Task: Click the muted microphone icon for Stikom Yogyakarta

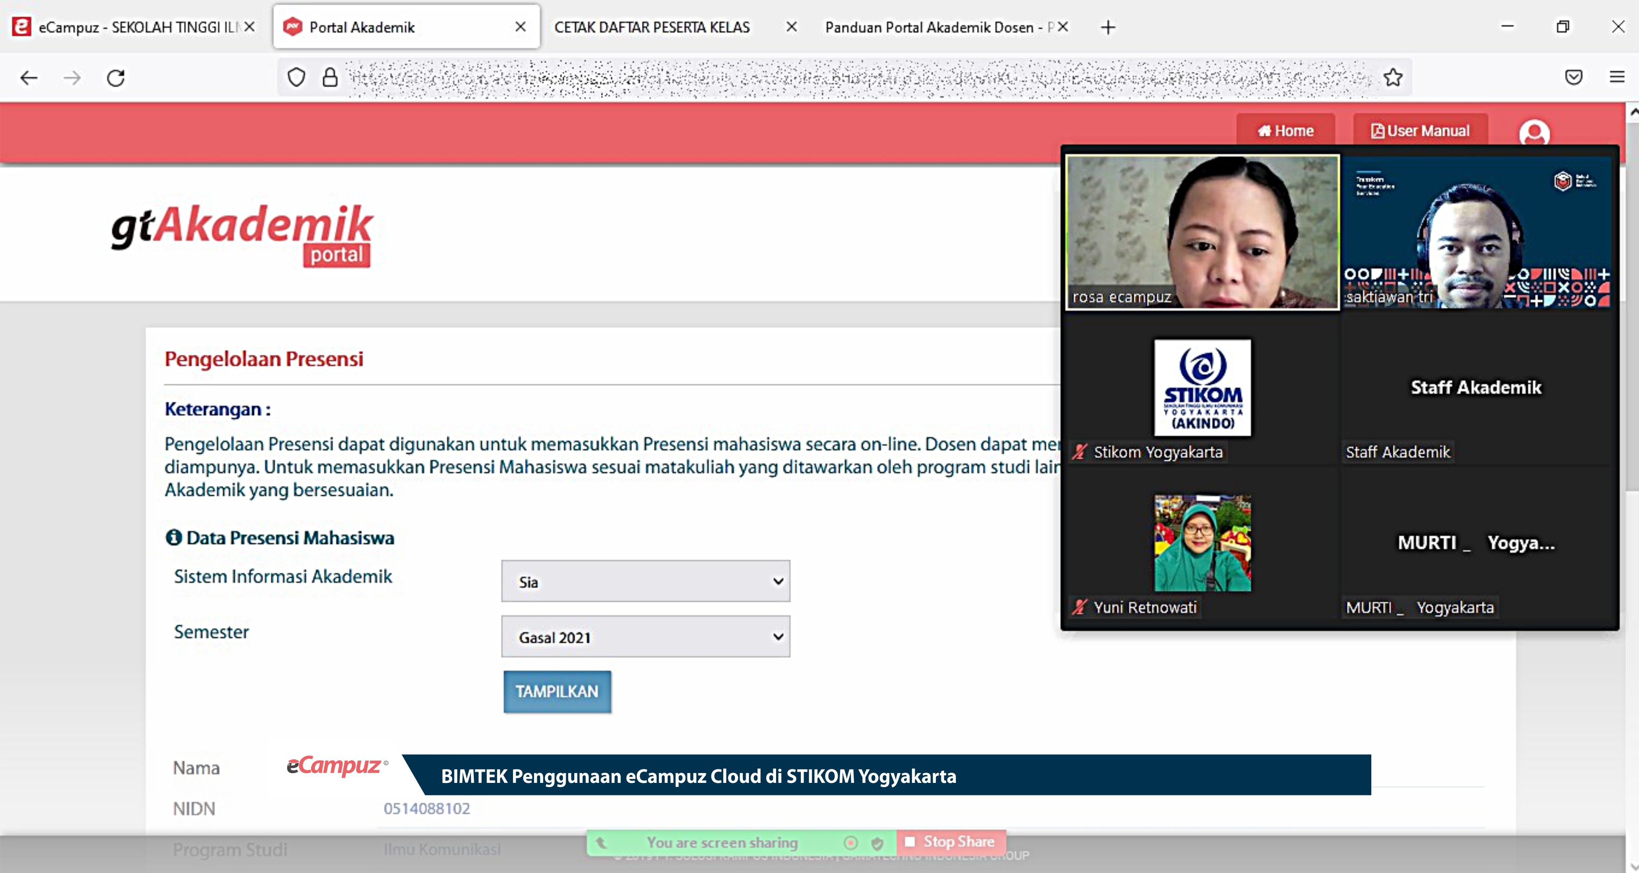Action: pyautogui.click(x=1079, y=451)
